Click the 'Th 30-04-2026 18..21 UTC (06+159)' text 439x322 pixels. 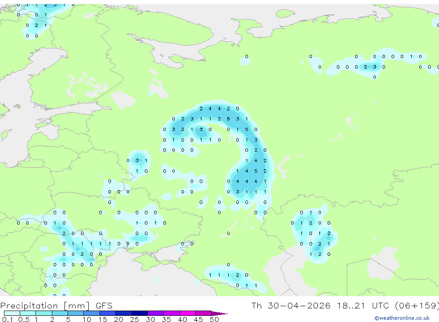tap(345, 305)
